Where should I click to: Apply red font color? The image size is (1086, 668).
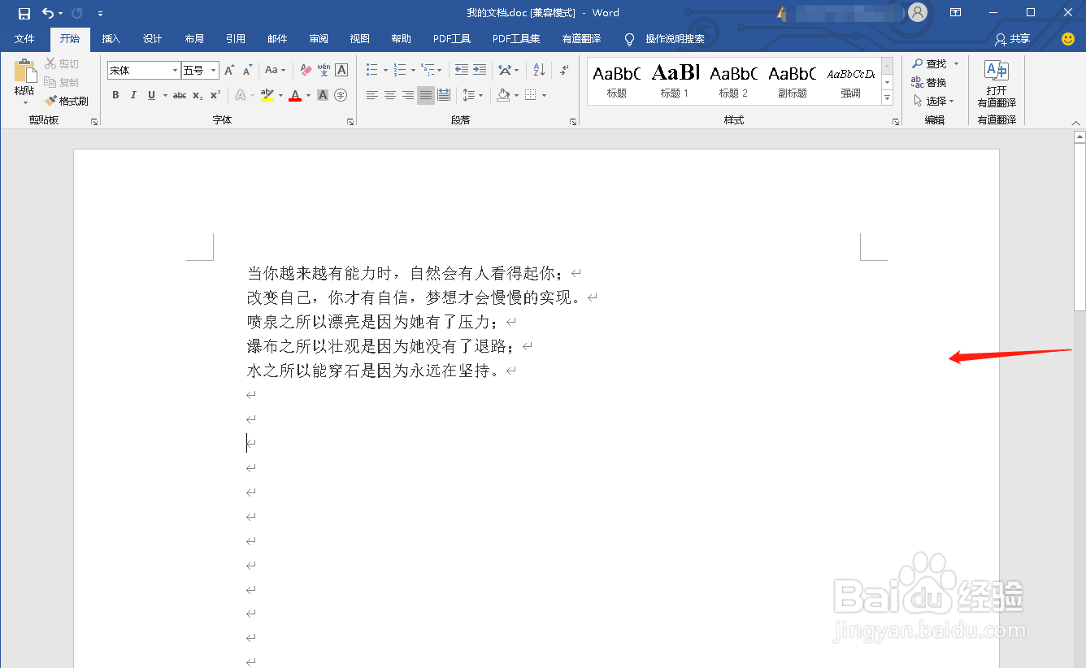coord(295,95)
